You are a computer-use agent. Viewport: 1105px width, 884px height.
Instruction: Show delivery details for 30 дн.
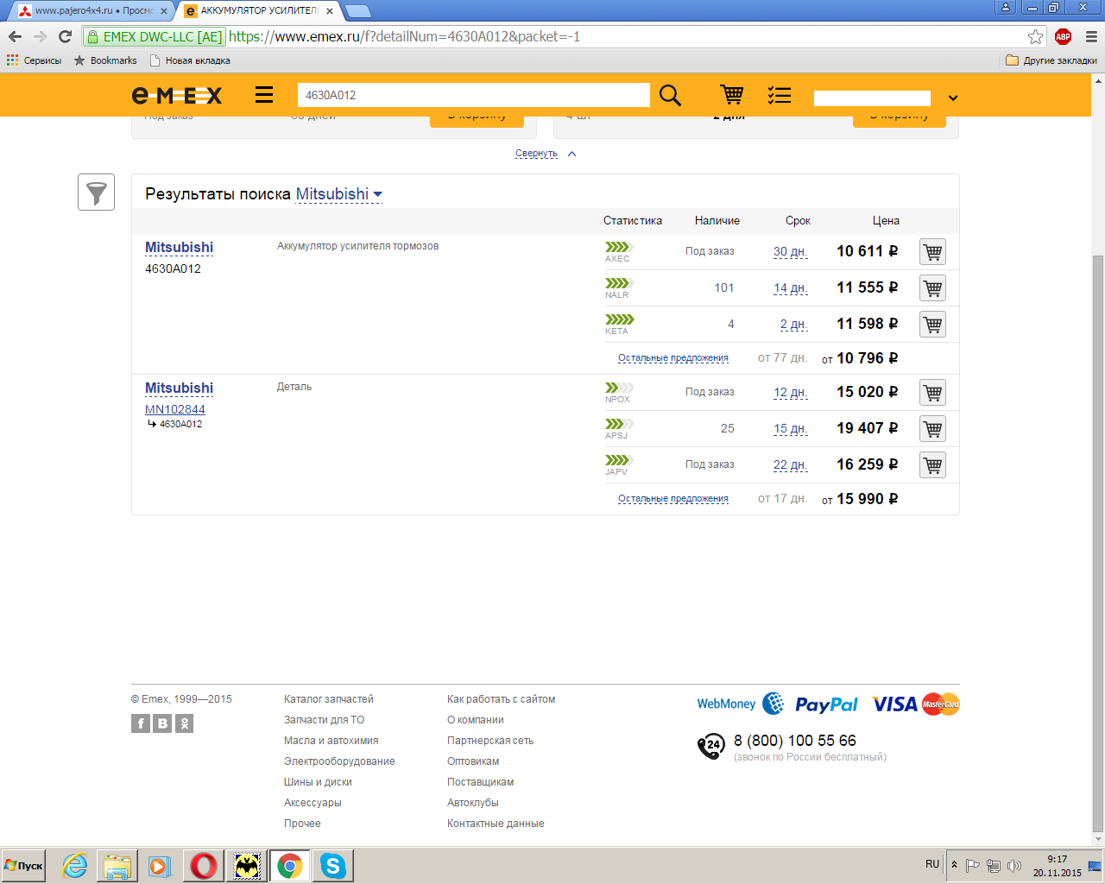790,252
